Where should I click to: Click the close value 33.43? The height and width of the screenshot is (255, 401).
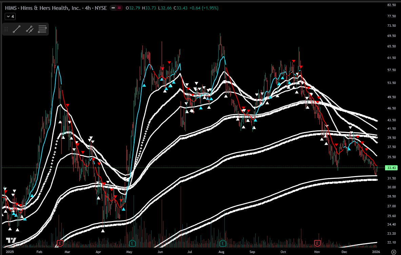point(182,8)
